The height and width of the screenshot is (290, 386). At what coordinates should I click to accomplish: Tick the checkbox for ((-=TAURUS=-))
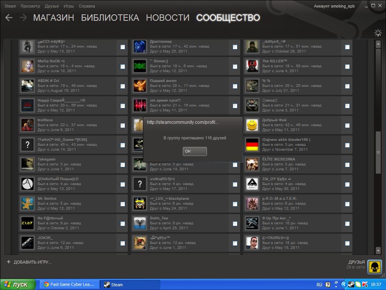pyautogui.click(x=347, y=244)
